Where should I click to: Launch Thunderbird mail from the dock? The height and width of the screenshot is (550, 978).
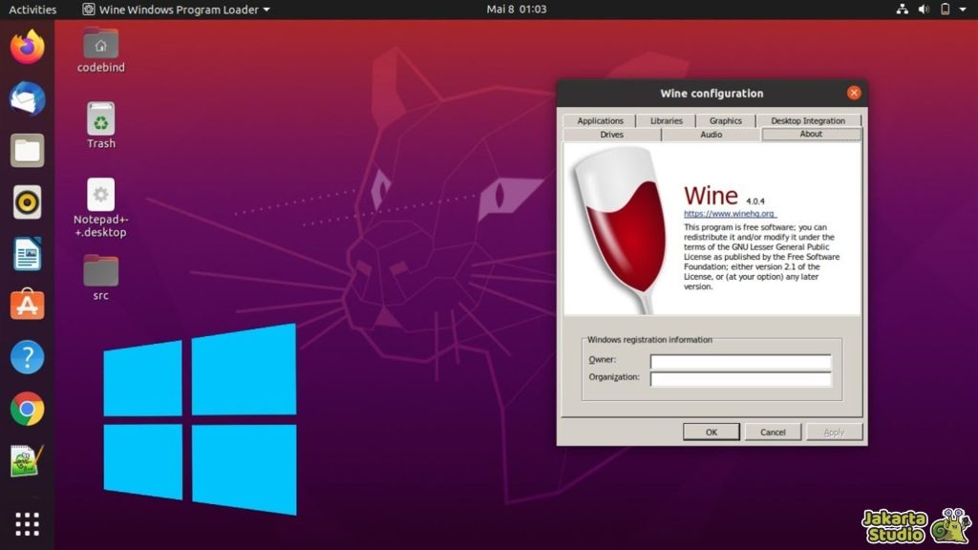coord(27,98)
